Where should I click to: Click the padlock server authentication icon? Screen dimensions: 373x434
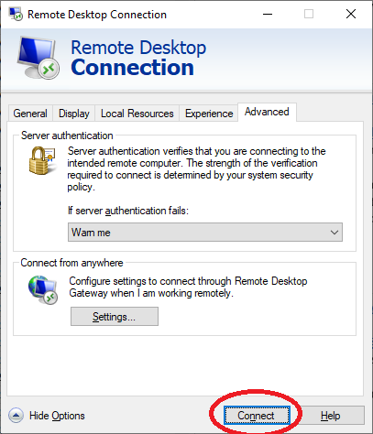pyautogui.click(x=42, y=160)
